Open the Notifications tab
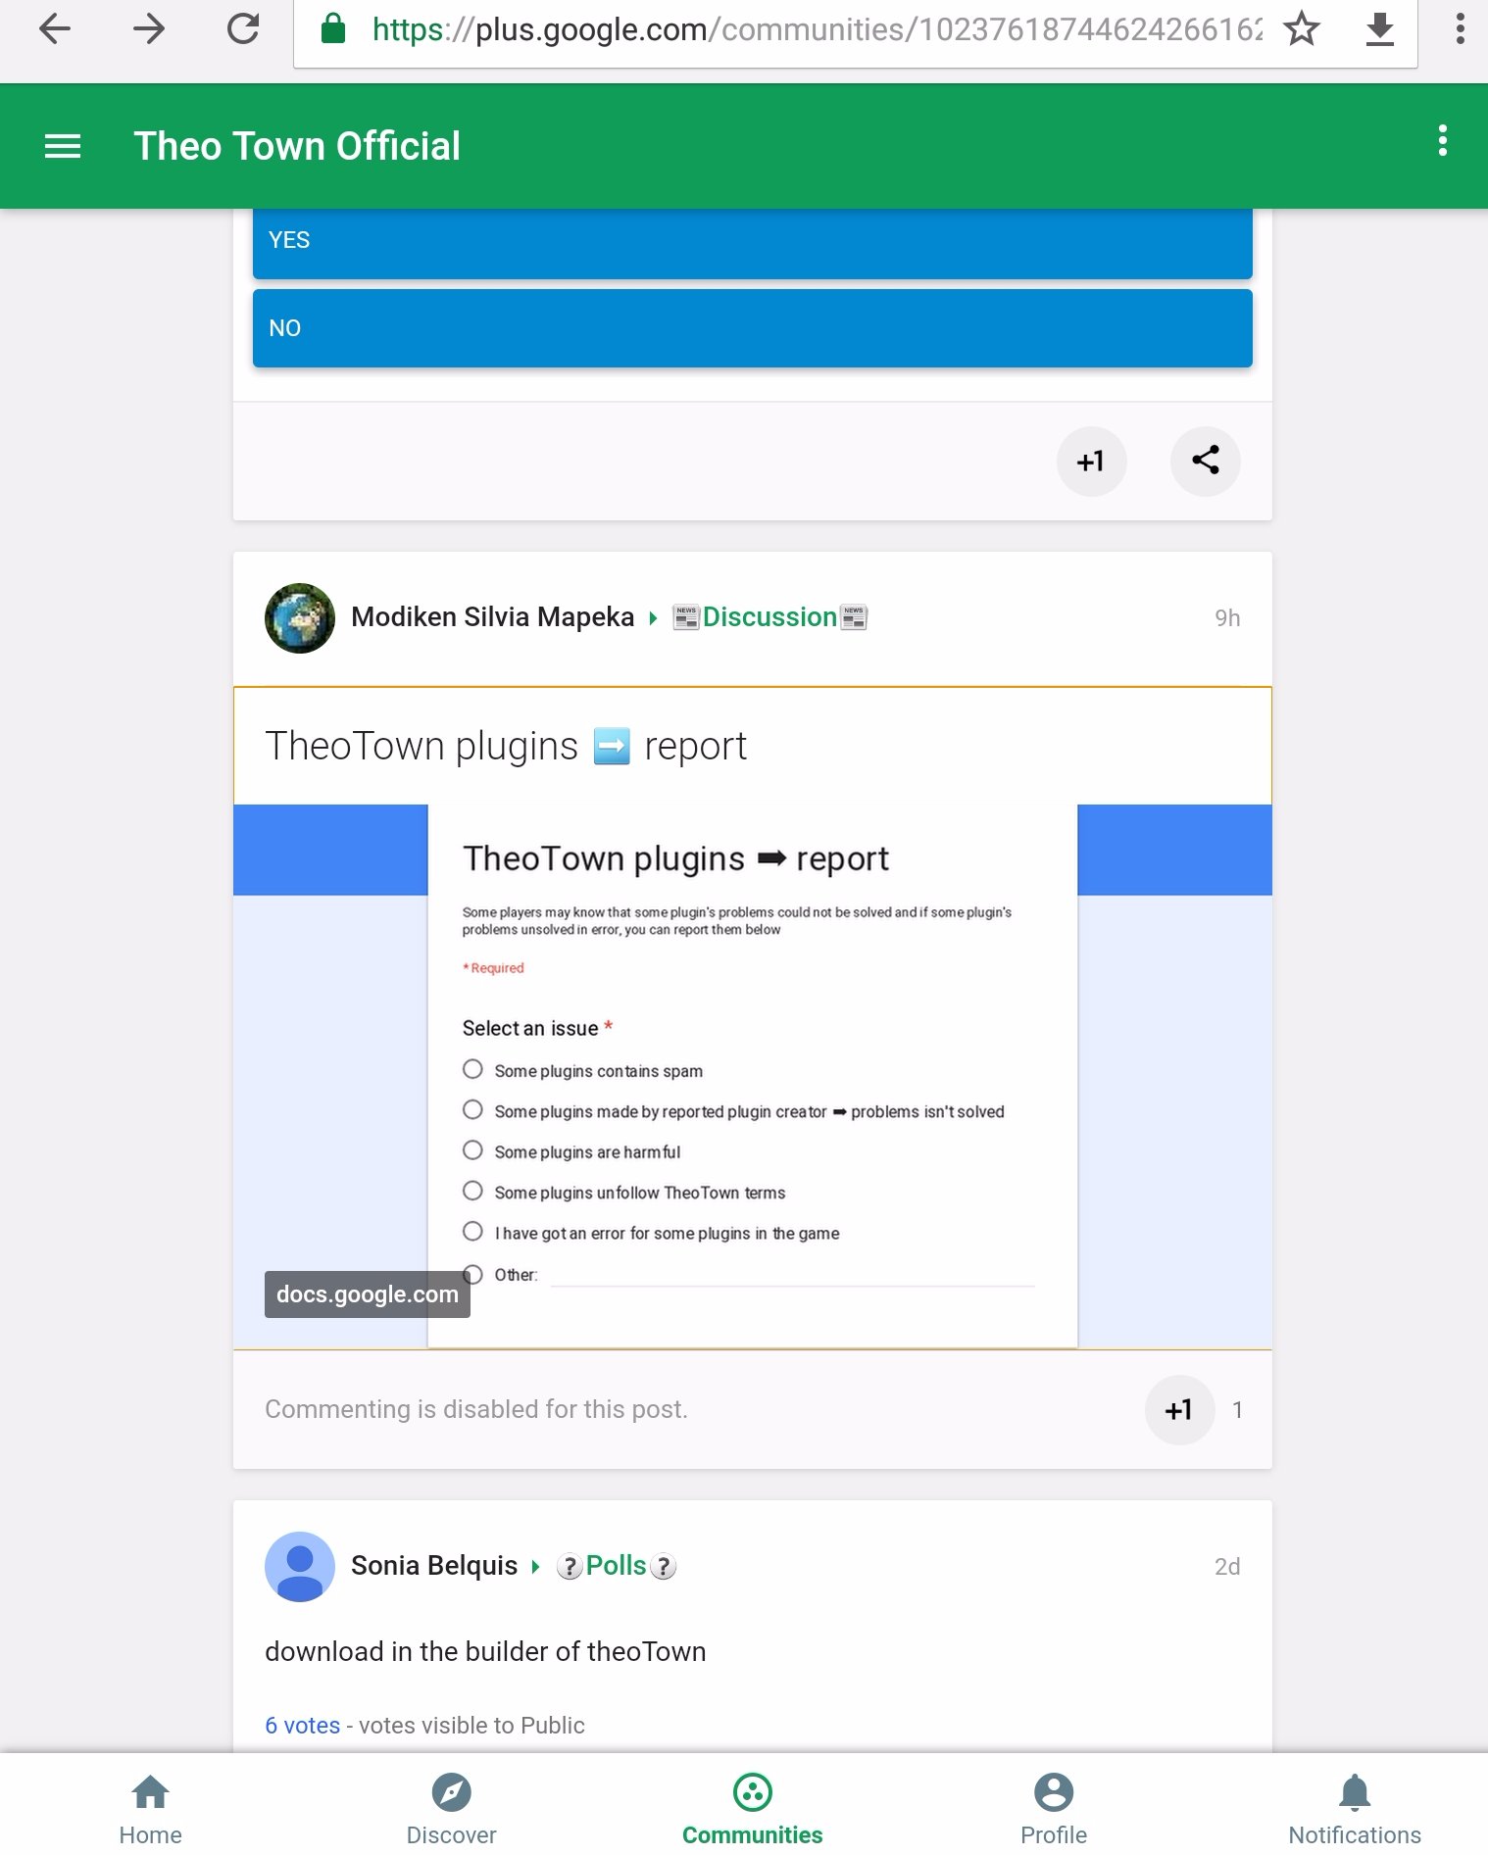Viewport: 1488px width, 1855px height. pos(1354,1809)
